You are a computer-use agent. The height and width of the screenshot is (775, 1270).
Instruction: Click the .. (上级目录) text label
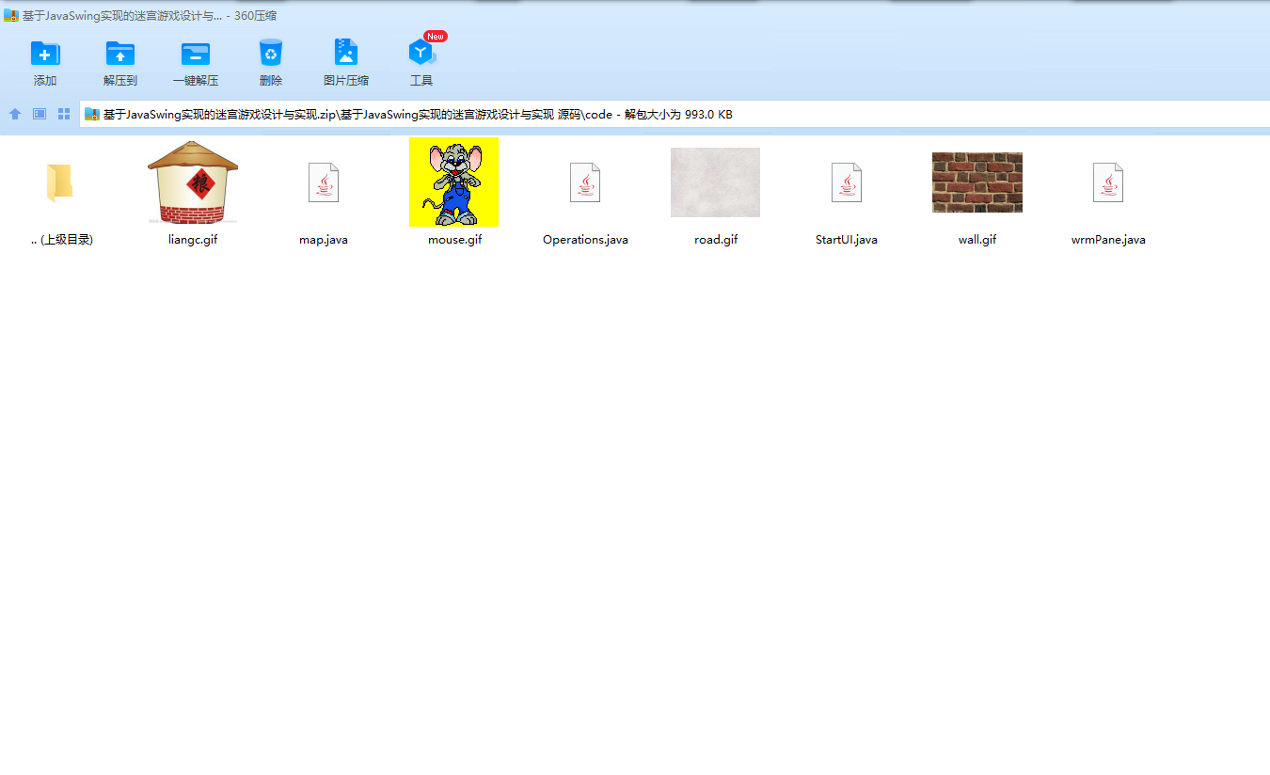[61, 240]
